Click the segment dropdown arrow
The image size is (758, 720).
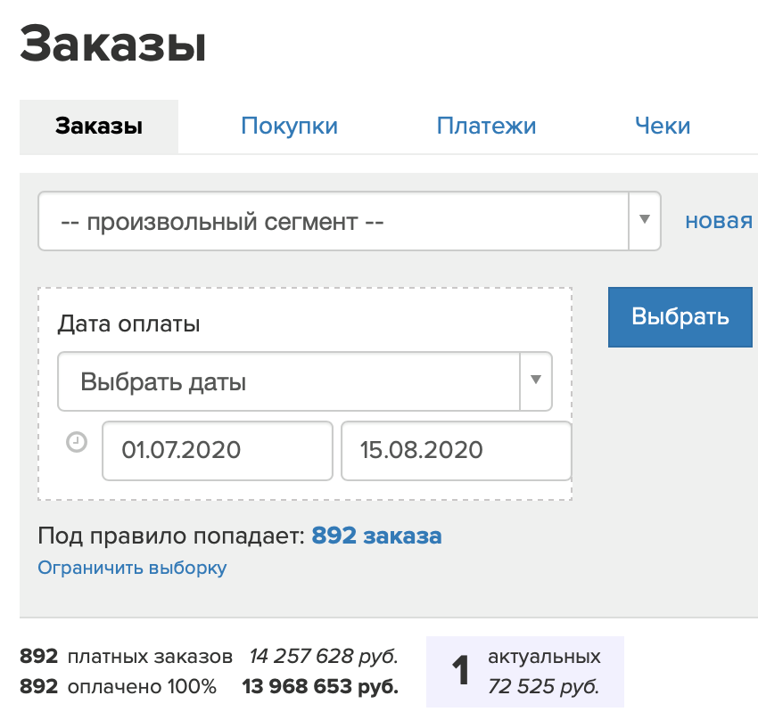[x=644, y=221]
